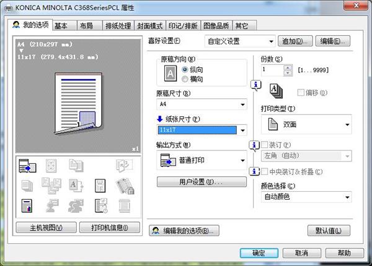Click the printer icon in the title bar
This screenshot has width=372, height=266.
coord(9,8)
